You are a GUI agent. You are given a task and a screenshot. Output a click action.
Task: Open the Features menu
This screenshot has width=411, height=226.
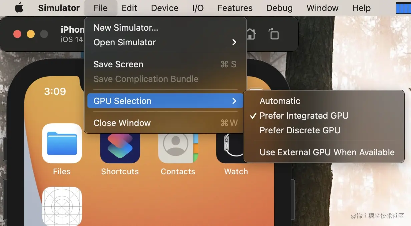point(235,8)
